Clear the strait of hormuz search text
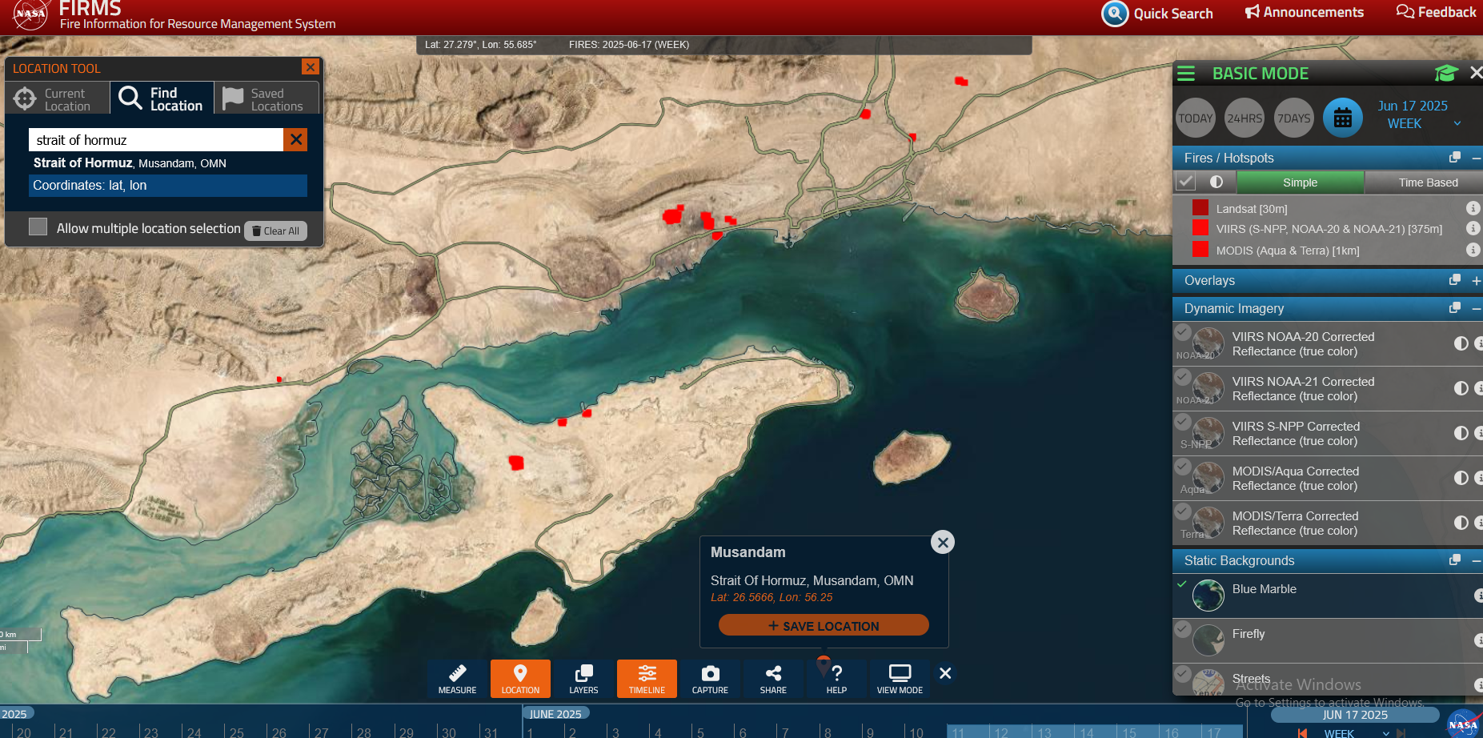Image resolution: width=1483 pixels, height=738 pixels. click(296, 139)
